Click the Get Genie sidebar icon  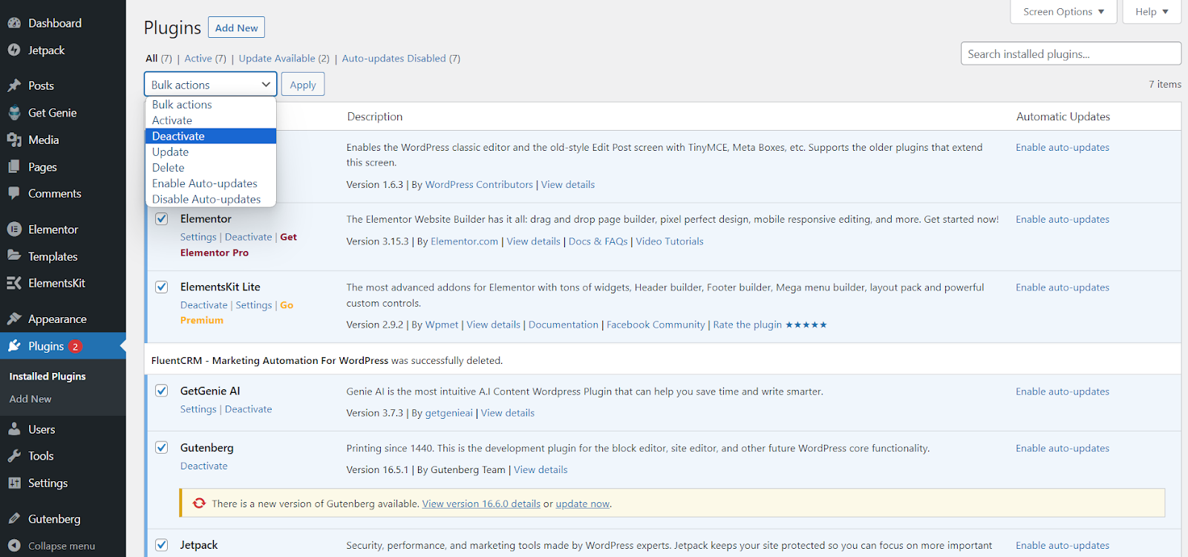coord(14,113)
